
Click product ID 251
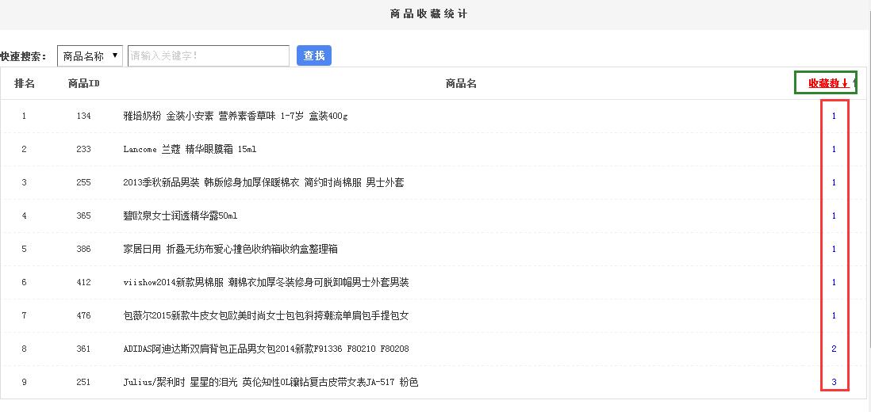point(84,382)
